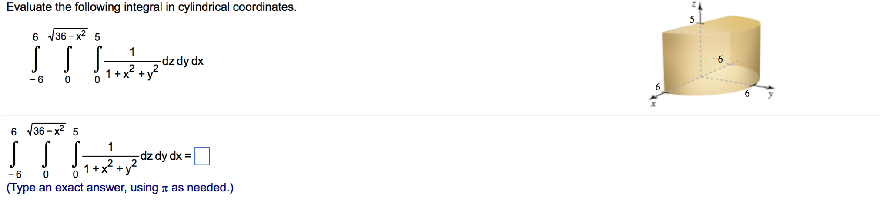The width and height of the screenshot is (890, 214).
Task: Click the empty answer input box
Action: (x=202, y=156)
